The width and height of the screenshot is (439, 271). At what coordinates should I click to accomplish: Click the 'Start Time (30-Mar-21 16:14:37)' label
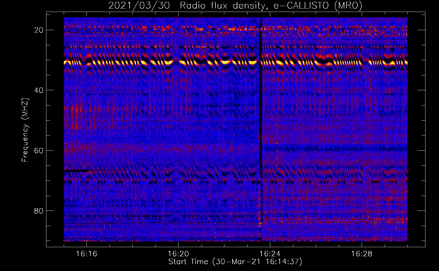pos(235,262)
